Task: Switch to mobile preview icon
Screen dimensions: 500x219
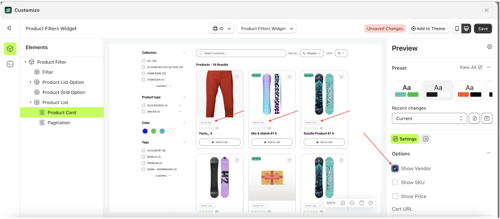Action: [x=457, y=28]
